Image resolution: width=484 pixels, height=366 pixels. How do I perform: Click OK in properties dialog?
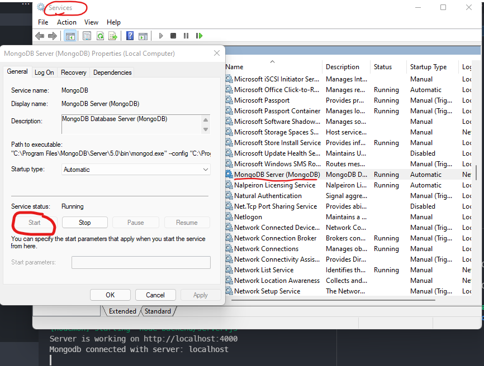(x=110, y=295)
